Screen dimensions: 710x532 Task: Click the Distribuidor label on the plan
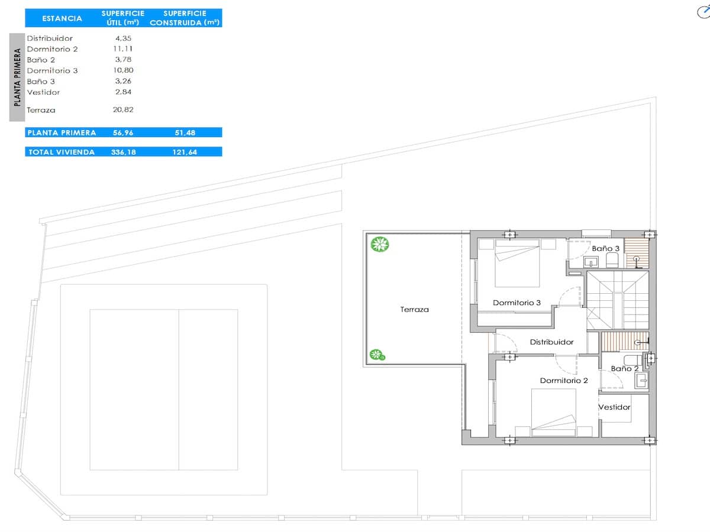pyautogui.click(x=551, y=342)
